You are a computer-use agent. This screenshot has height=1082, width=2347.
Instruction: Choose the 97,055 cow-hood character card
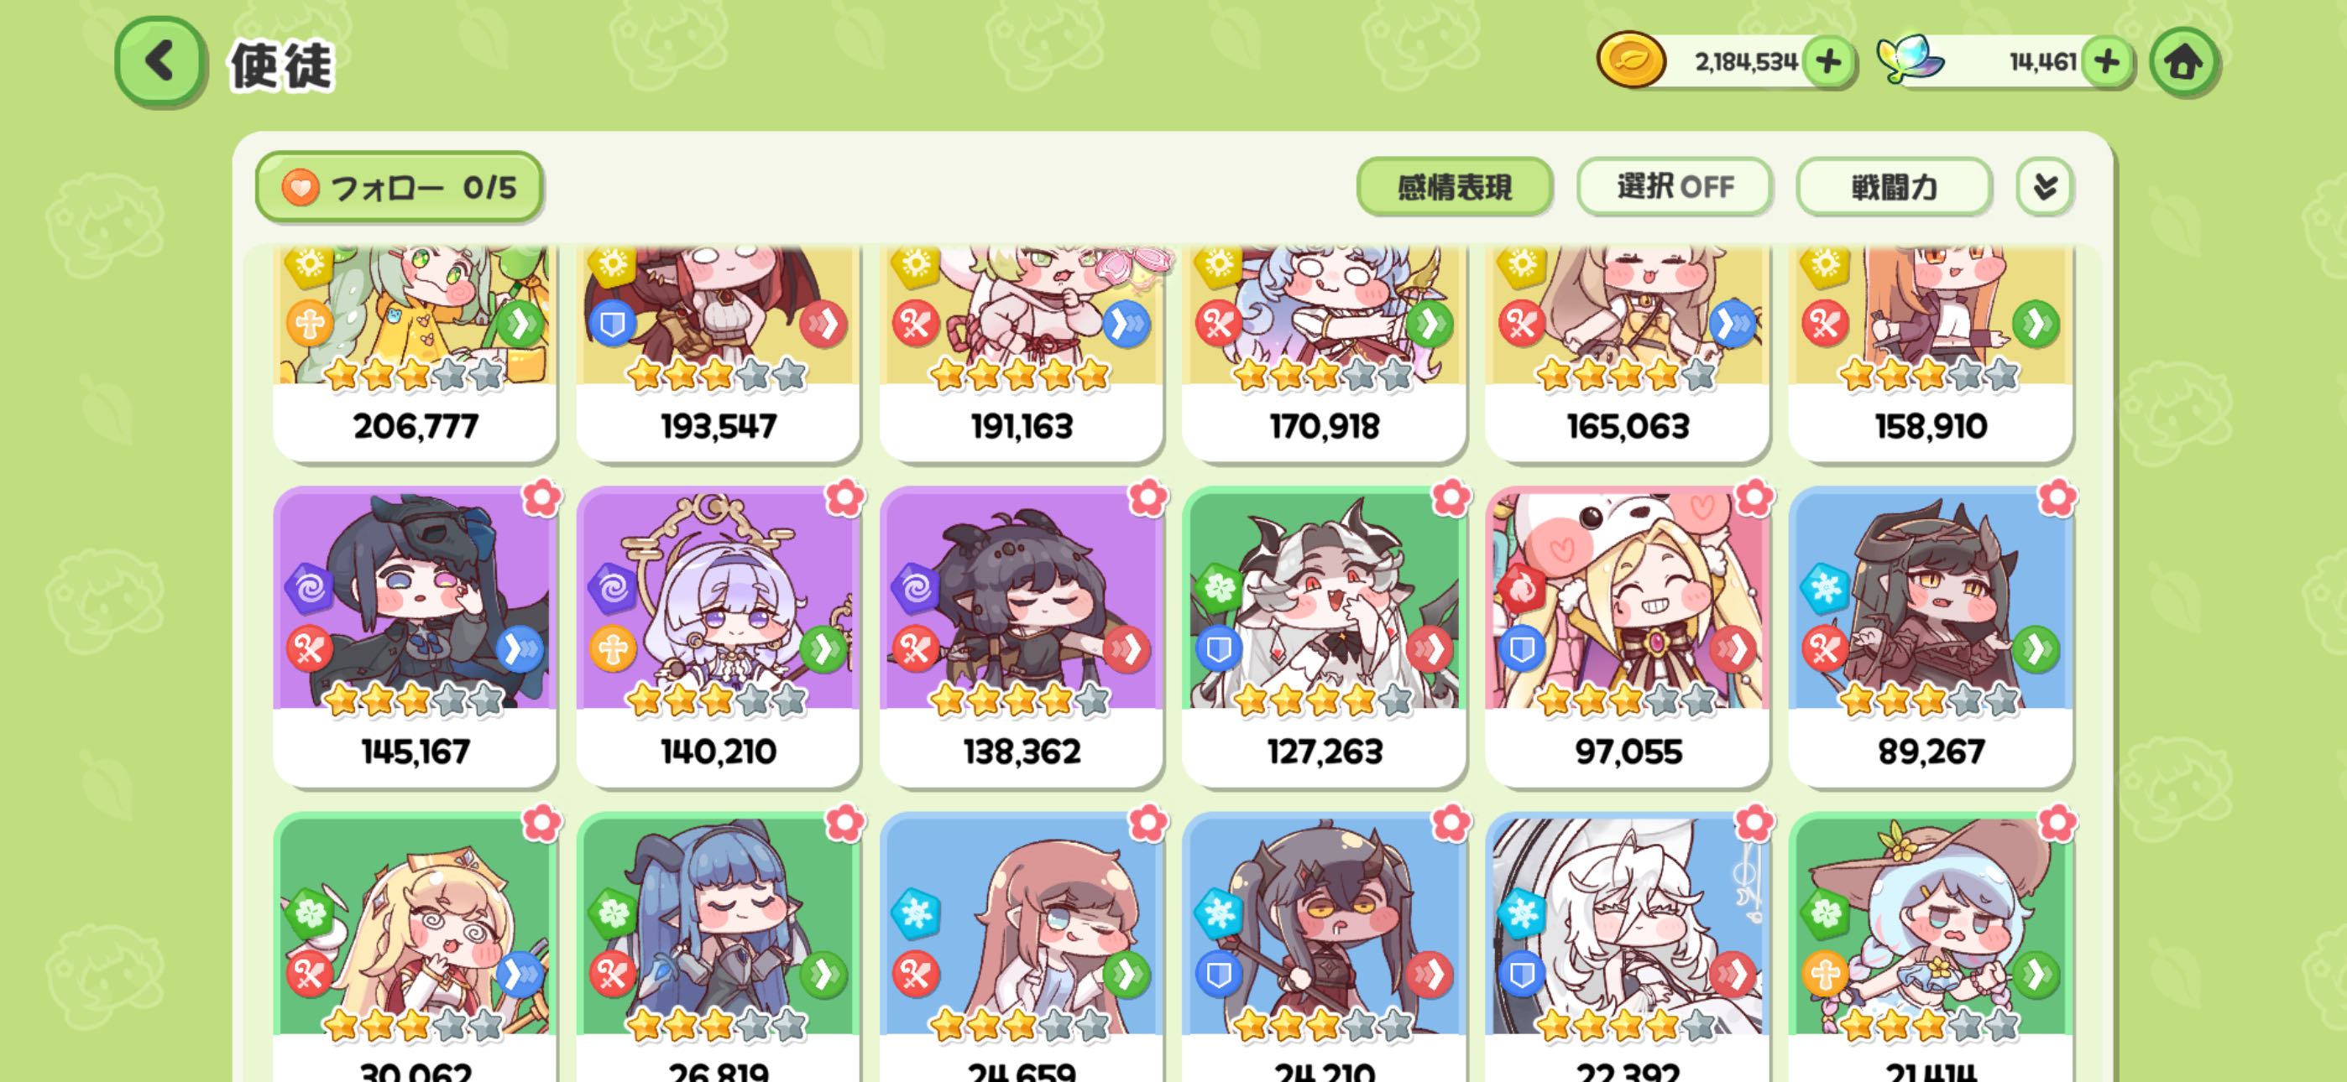click(1628, 637)
